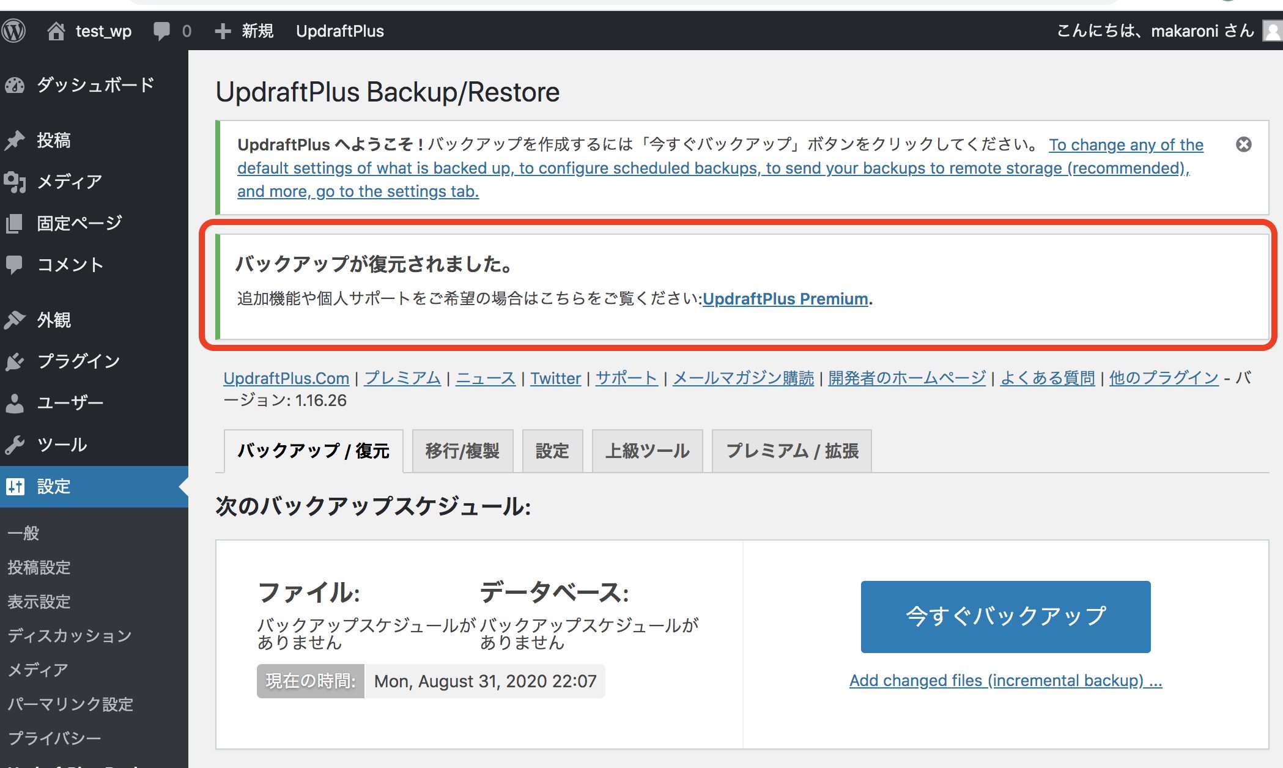Open the 設定 tab
Viewport: 1283px width, 768px height.
coord(552,451)
